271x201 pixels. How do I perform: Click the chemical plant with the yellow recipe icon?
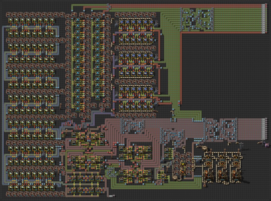(x=183, y=164)
